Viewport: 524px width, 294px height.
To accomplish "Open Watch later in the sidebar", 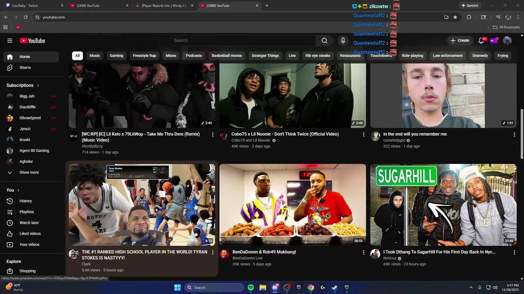I will point(31,223).
